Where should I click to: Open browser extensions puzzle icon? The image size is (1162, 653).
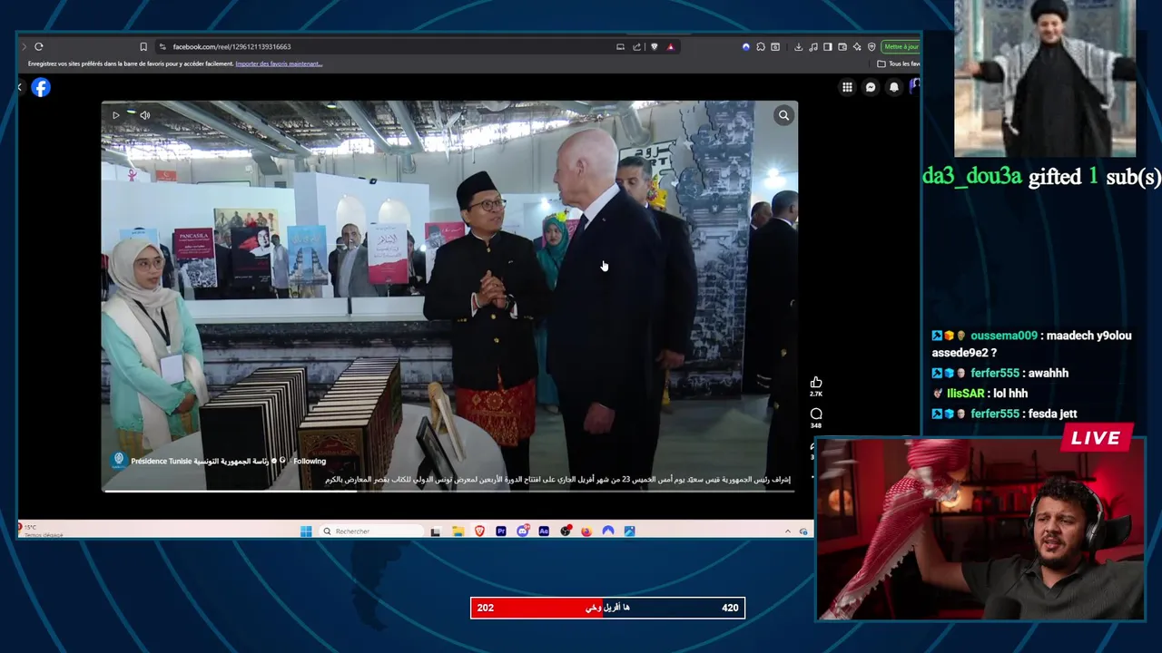pyautogui.click(x=761, y=46)
